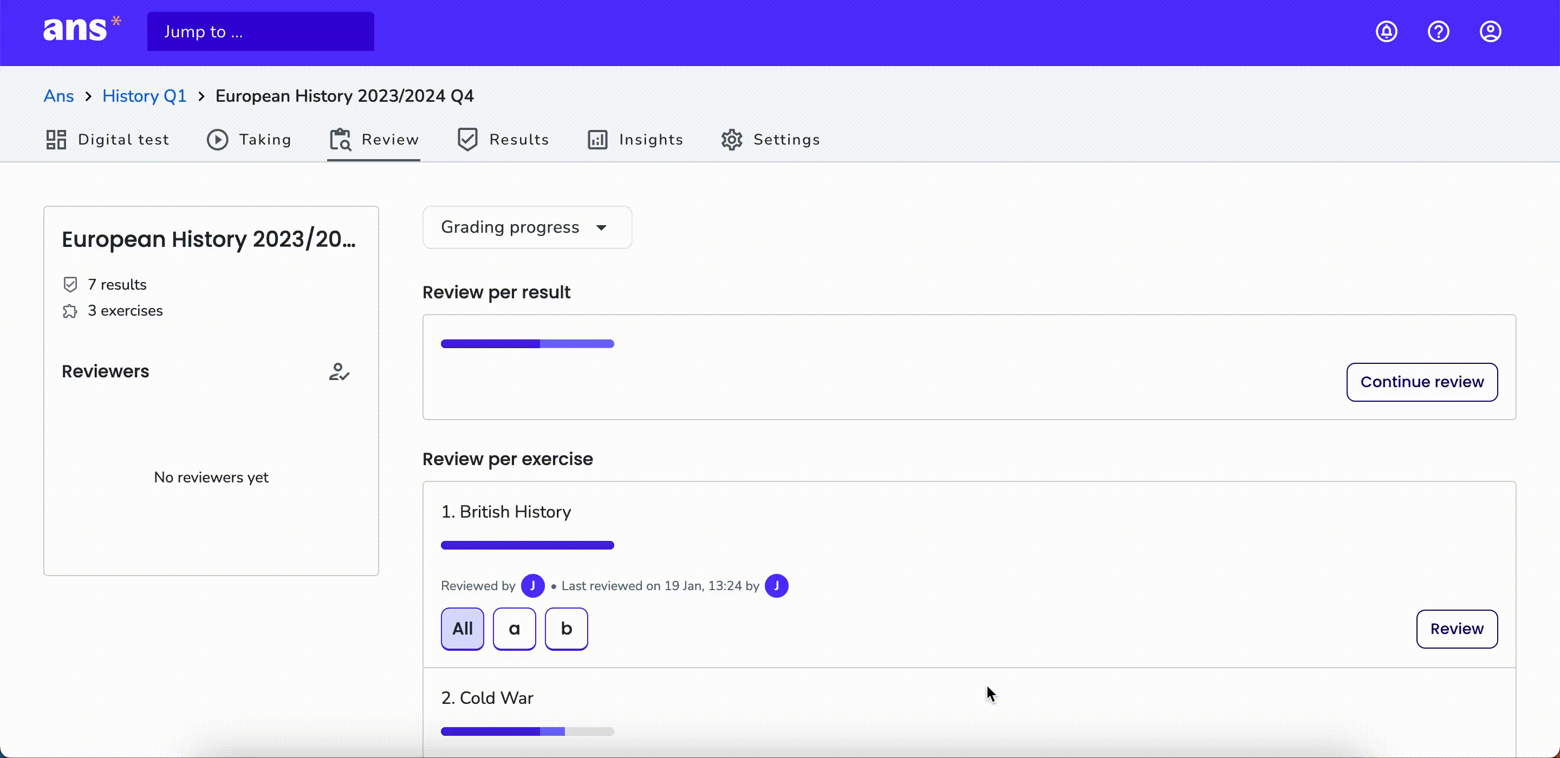Viewport: 1560px width, 758px height.
Task: Open the Results tab
Action: pyautogui.click(x=503, y=139)
